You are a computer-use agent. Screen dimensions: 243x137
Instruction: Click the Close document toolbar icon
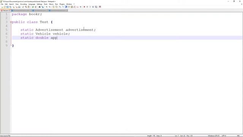[x=13, y=7]
